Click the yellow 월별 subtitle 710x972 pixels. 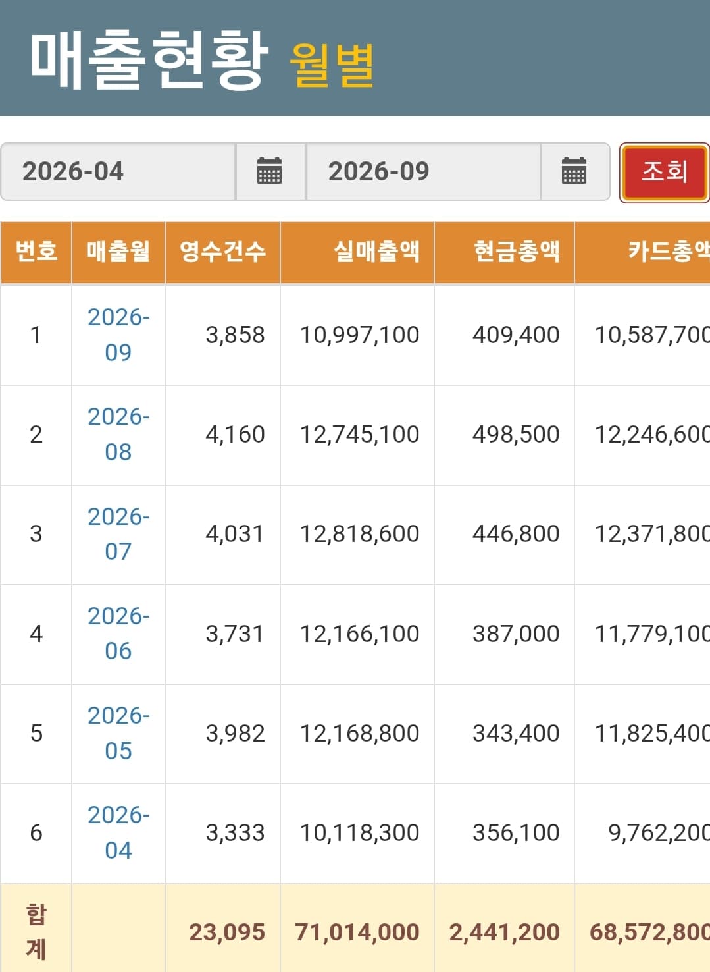tap(332, 65)
